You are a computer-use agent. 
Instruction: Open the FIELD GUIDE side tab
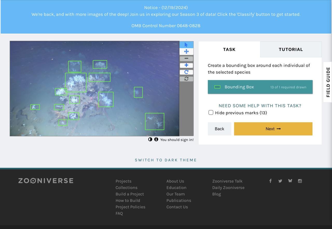328,82
